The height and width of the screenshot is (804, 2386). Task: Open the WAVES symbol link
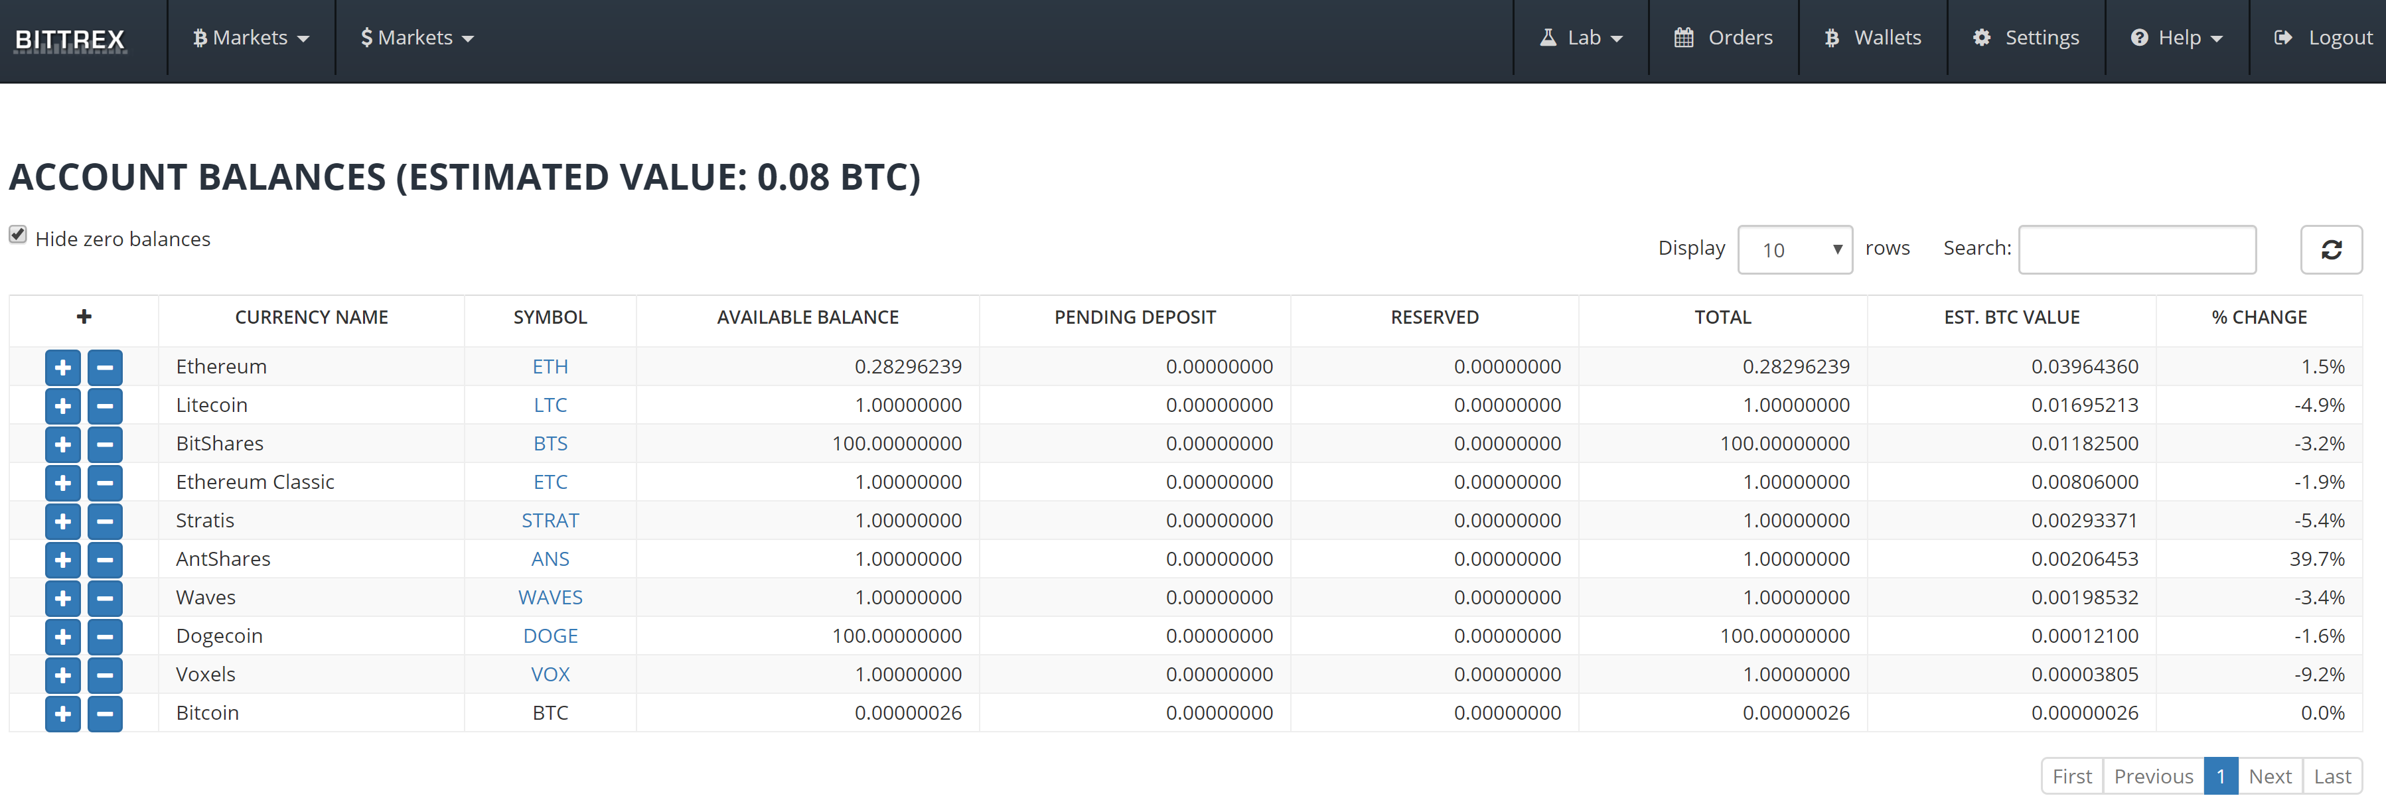550,598
